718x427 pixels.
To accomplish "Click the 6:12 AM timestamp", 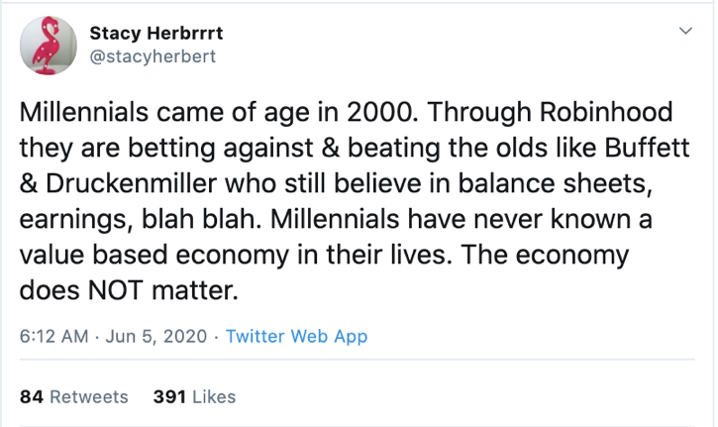I will pyautogui.click(x=51, y=336).
